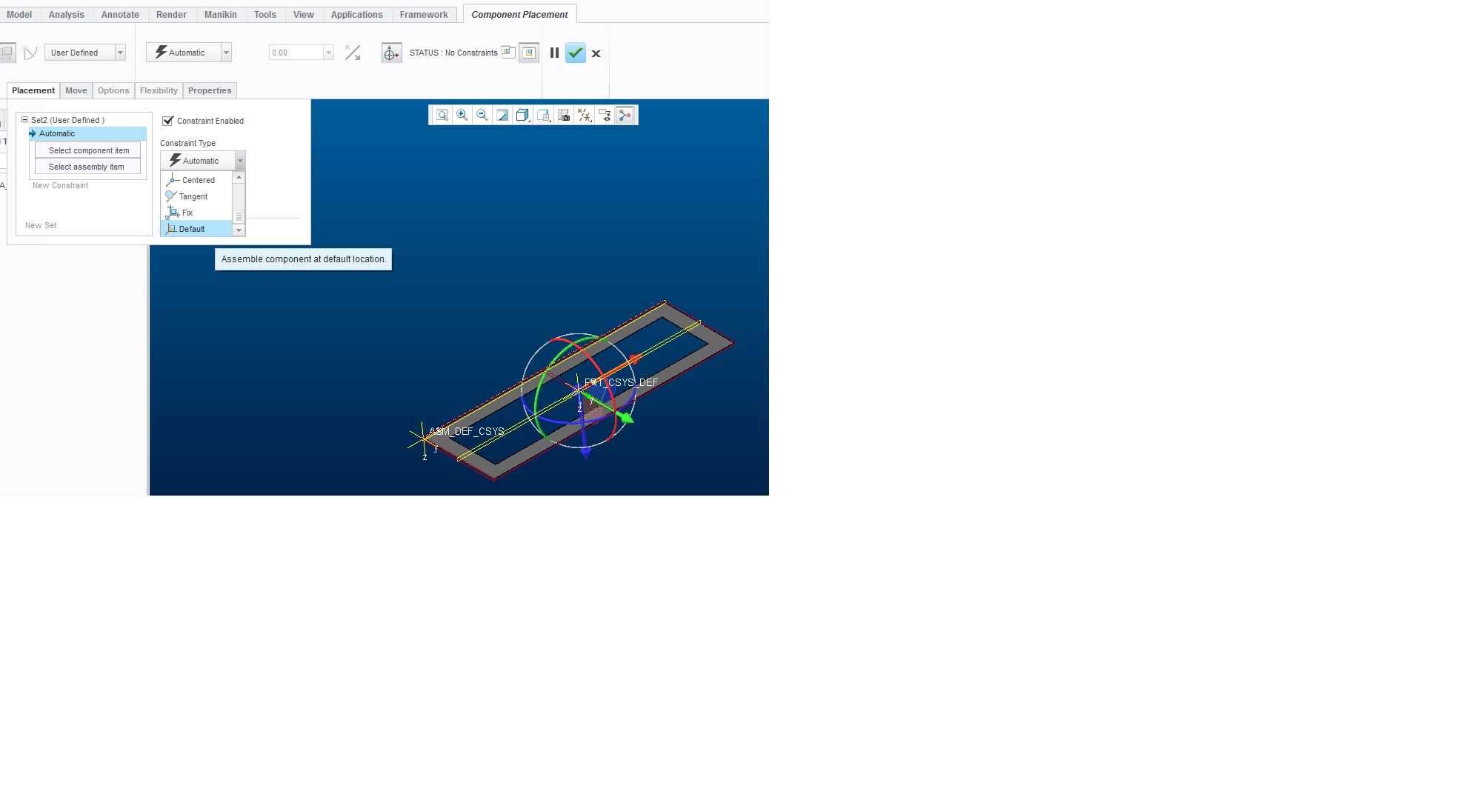The width and height of the screenshot is (1461, 803).
Task: Click the Select component item button
Action: [88, 150]
